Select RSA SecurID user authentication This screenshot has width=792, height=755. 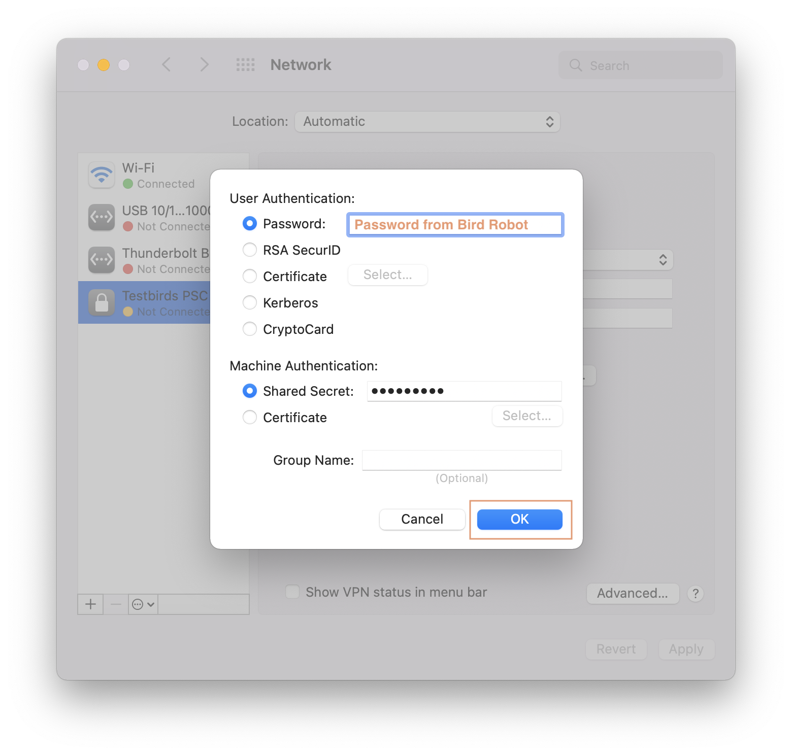click(x=250, y=250)
